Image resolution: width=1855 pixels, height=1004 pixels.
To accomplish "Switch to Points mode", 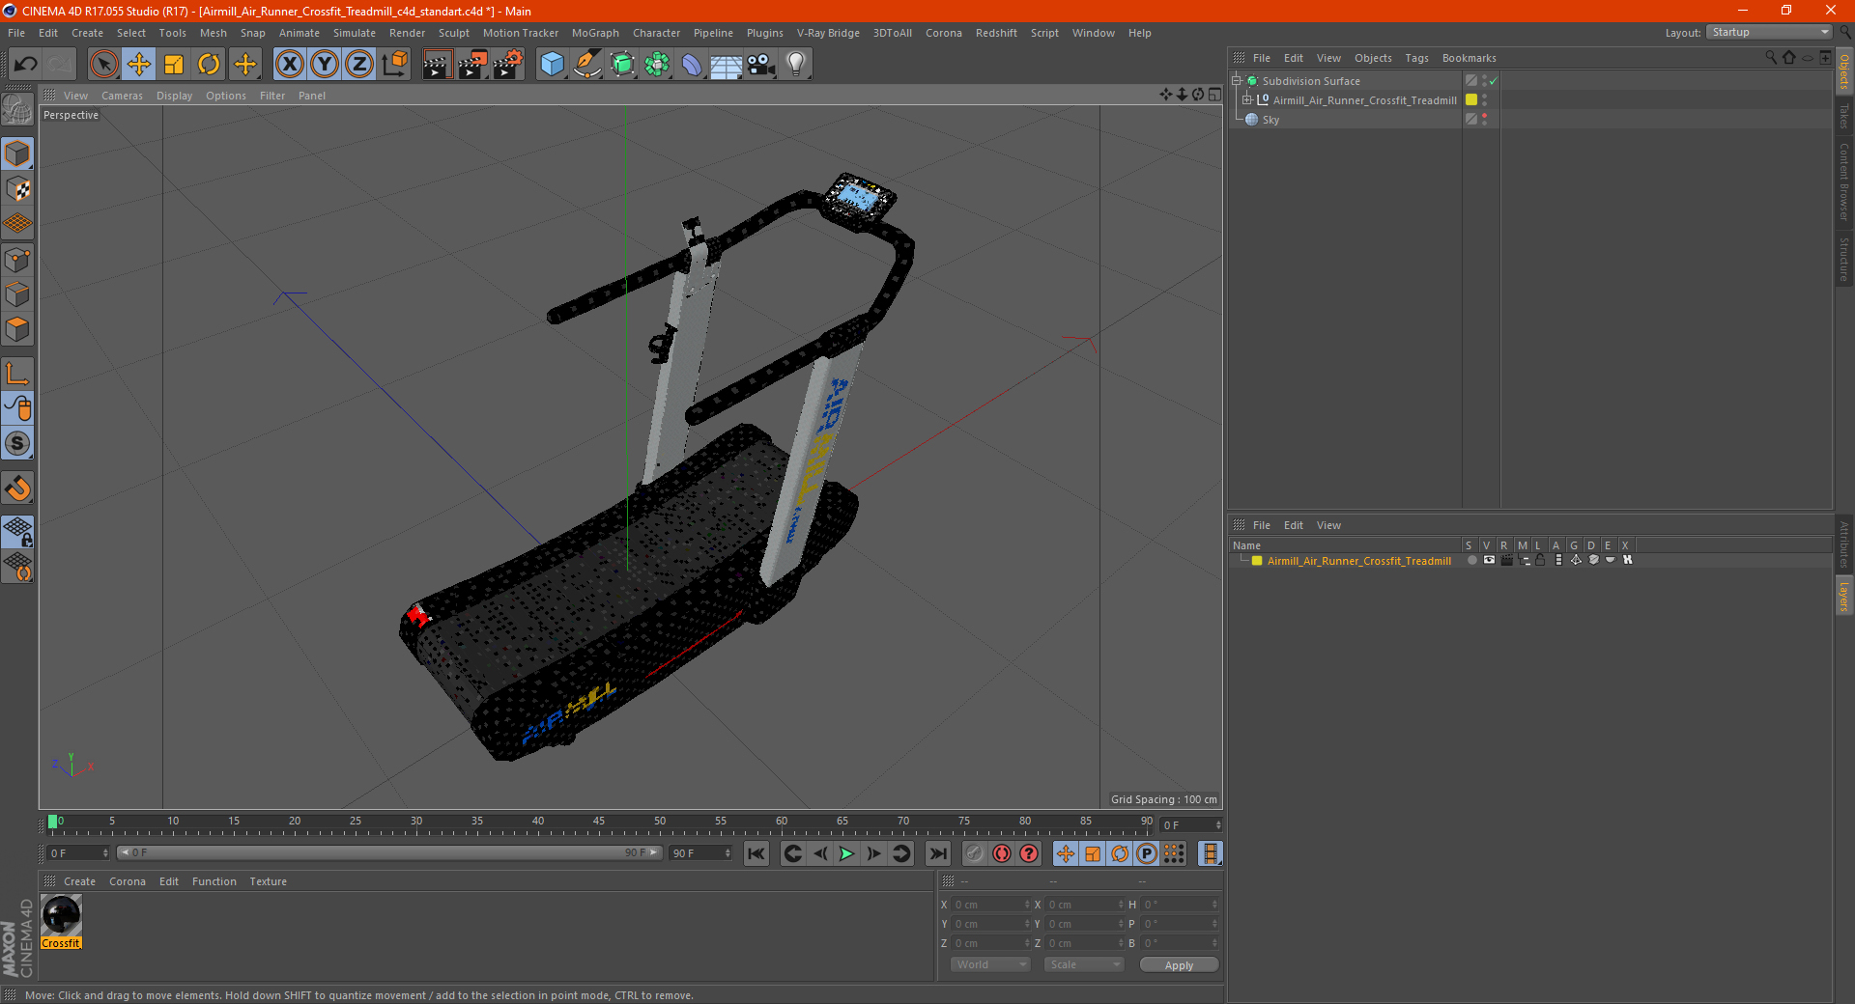I will (x=17, y=259).
